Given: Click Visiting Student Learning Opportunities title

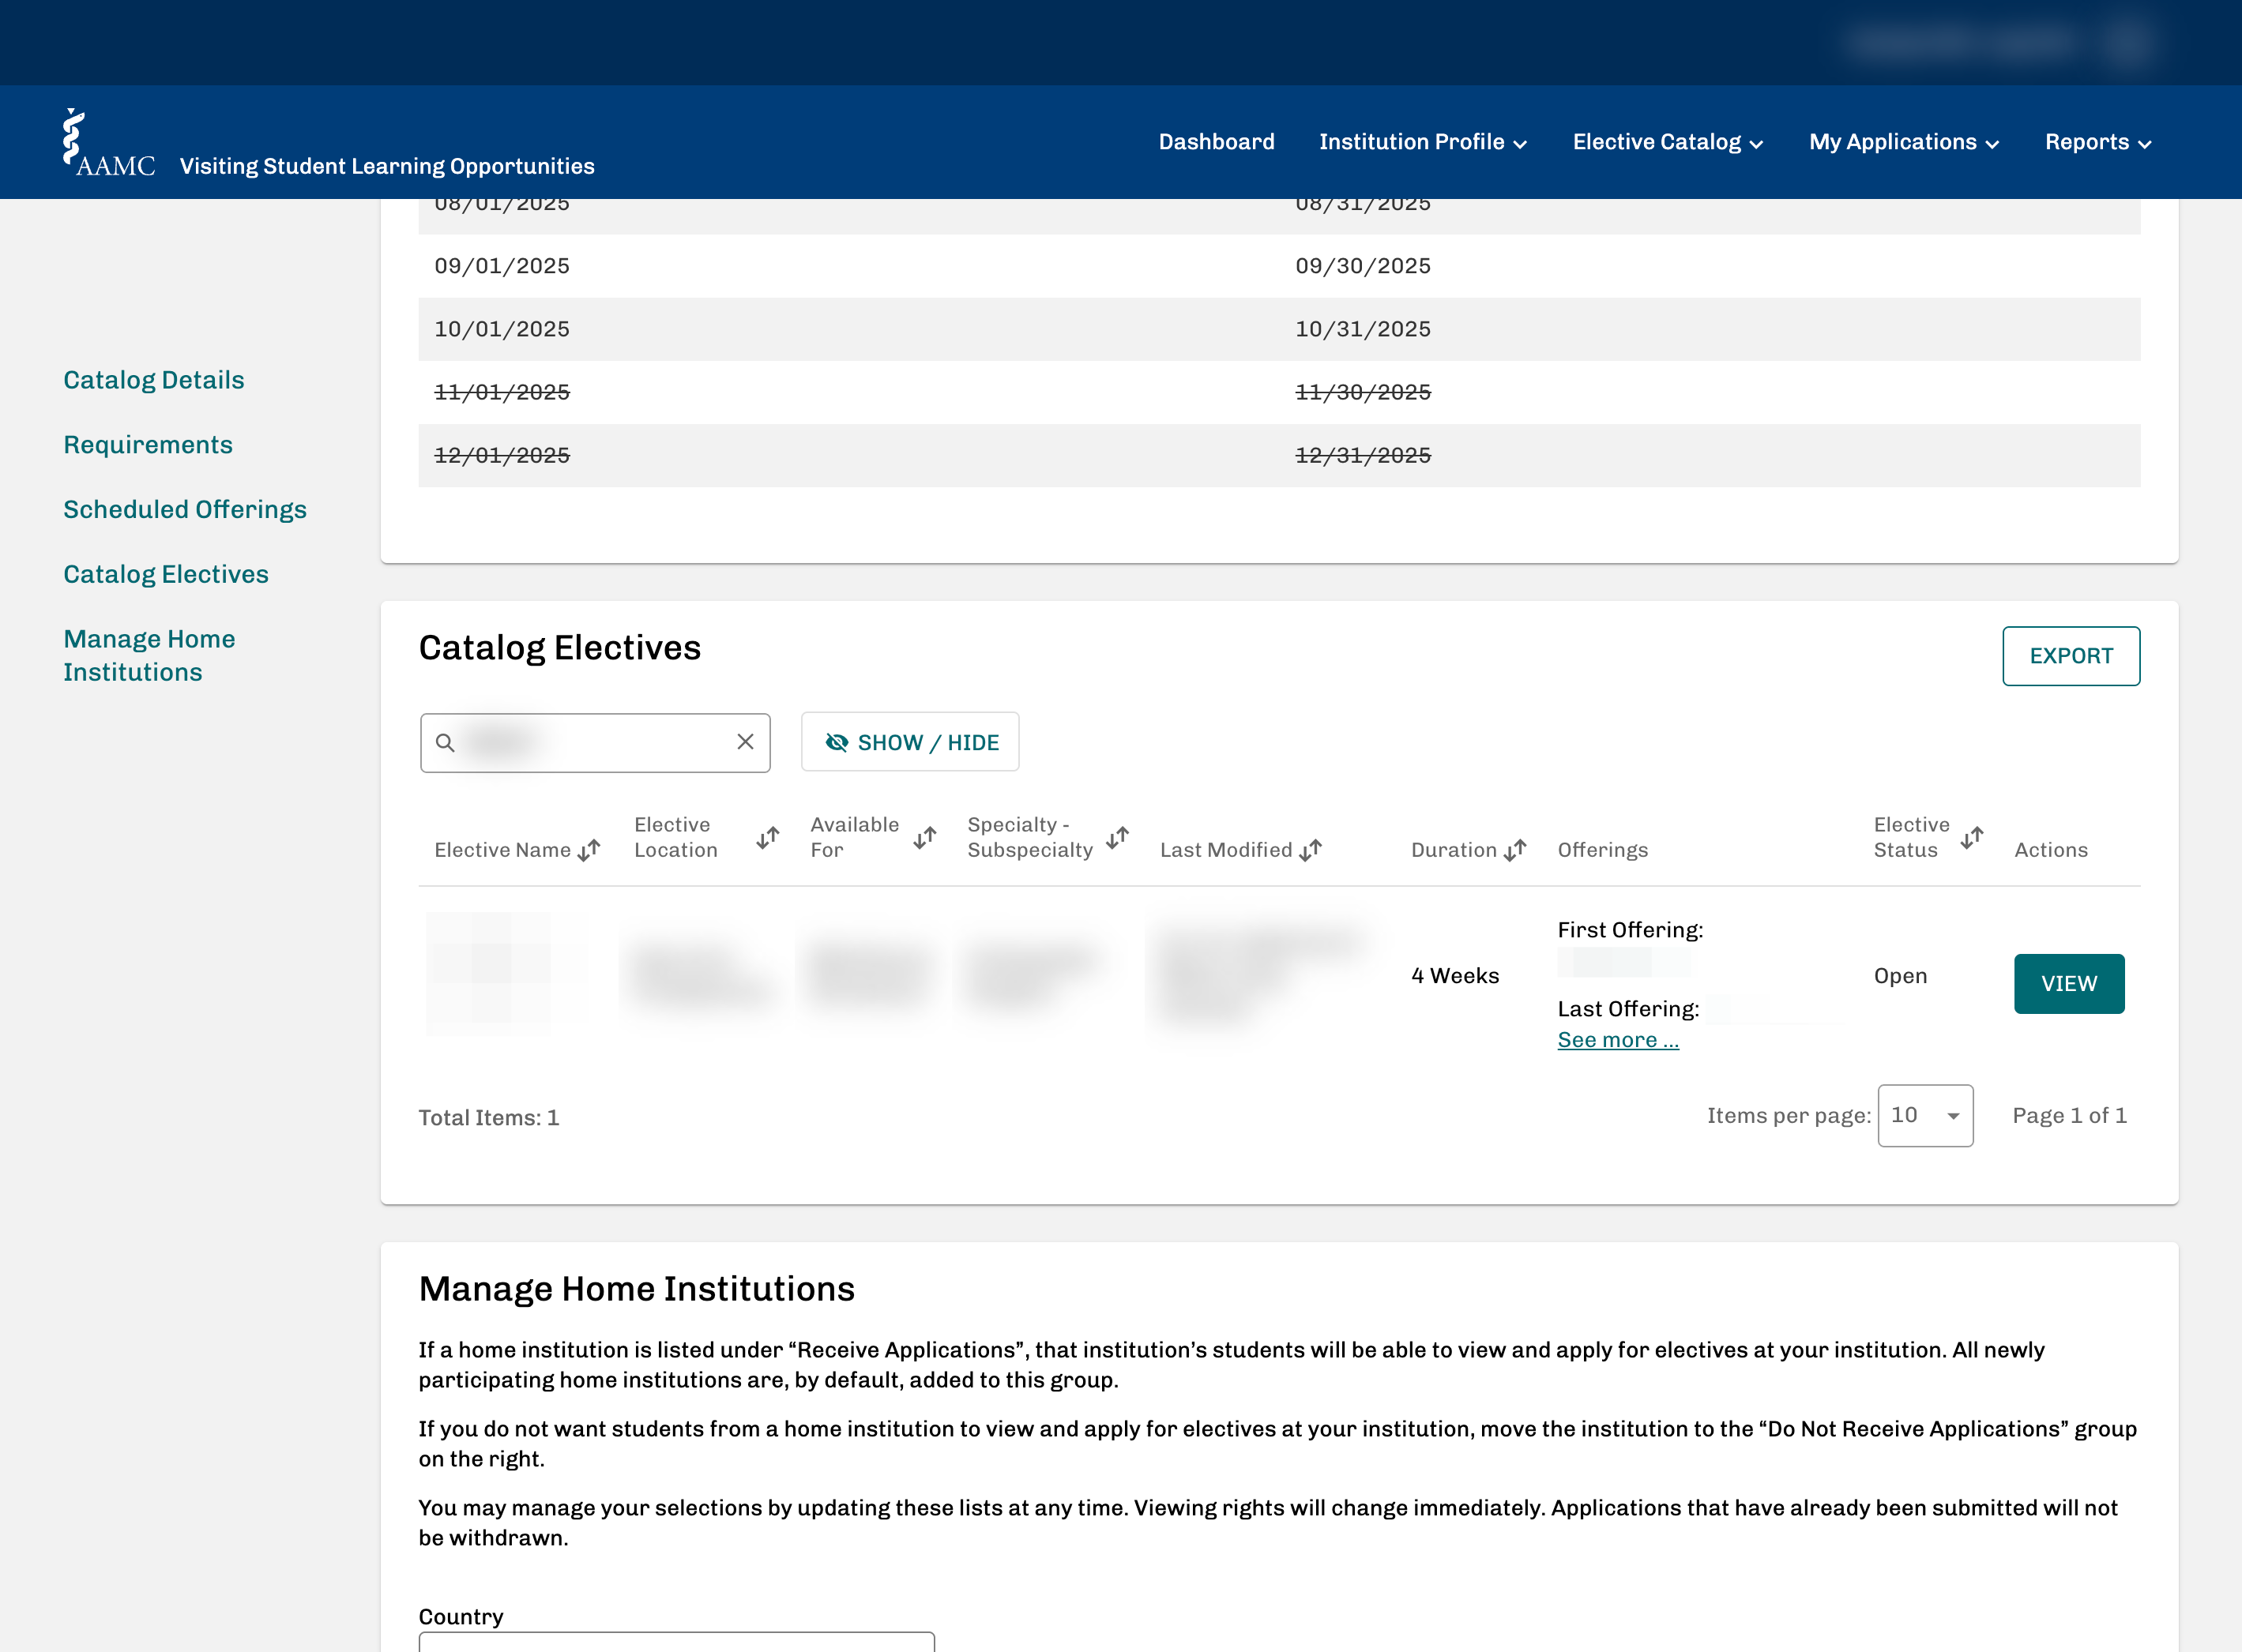Looking at the screenshot, I should tap(387, 166).
